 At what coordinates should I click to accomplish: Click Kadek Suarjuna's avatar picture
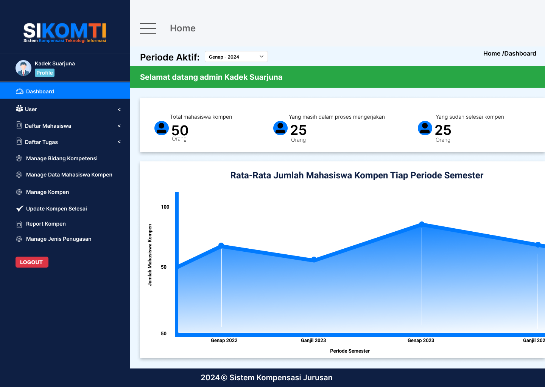pyautogui.click(x=23, y=68)
